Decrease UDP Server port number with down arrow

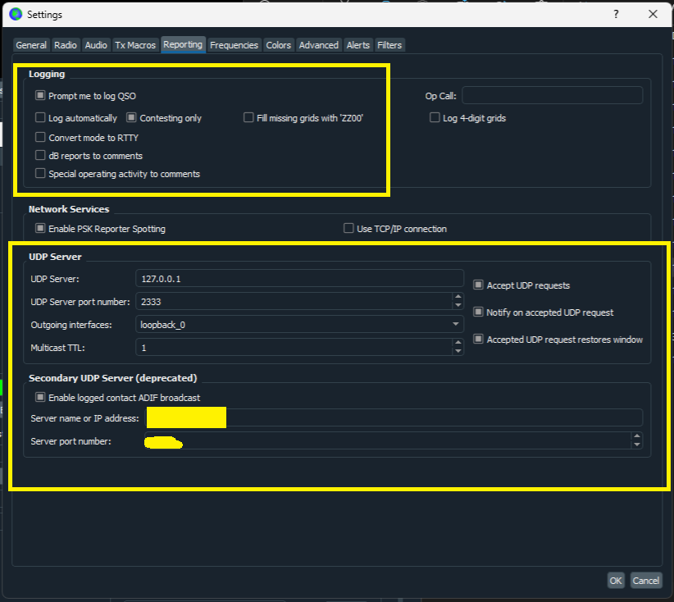pos(458,306)
